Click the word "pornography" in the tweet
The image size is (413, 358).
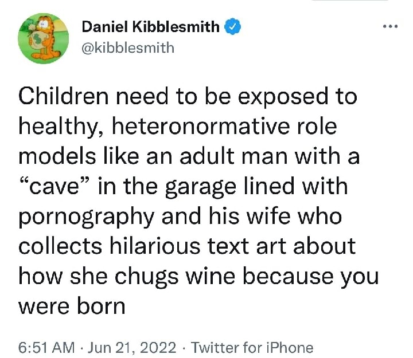tap(86, 217)
